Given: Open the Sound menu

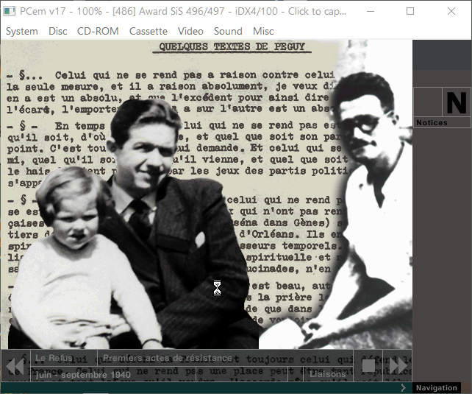Looking at the screenshot, I should (228, 31).
